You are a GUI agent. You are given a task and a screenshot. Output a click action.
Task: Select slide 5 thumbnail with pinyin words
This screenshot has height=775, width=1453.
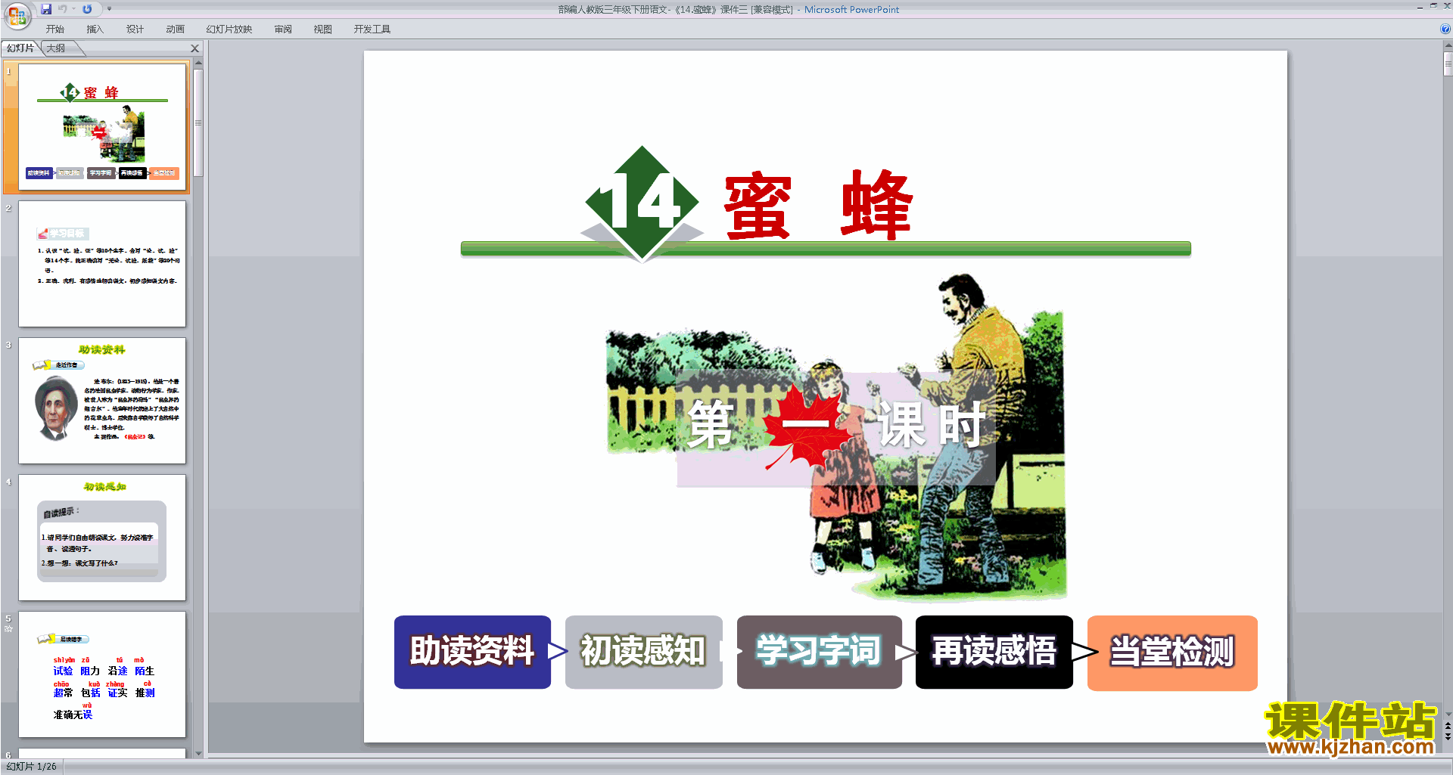point(102,674)
